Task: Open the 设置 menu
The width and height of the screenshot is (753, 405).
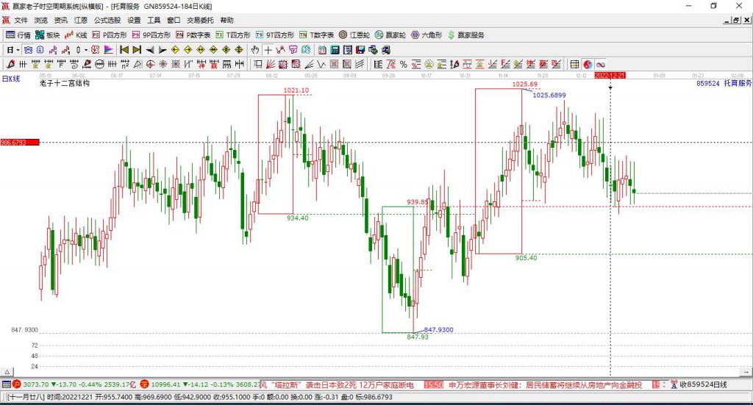Action: click(x=134, y=20)
